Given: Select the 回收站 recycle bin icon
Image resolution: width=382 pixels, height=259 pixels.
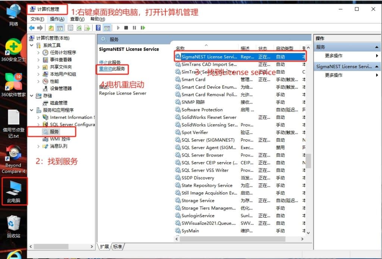Looking at the screenshot, I should pyautogui.click(x=14, y=226).
